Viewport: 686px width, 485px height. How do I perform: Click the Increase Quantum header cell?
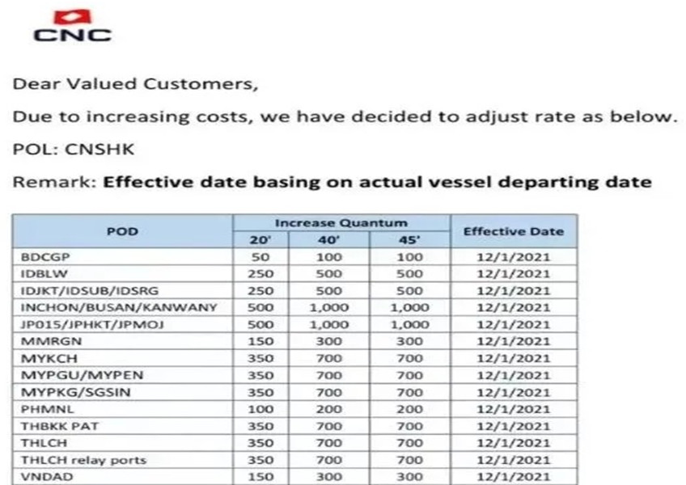coord(341,223)
